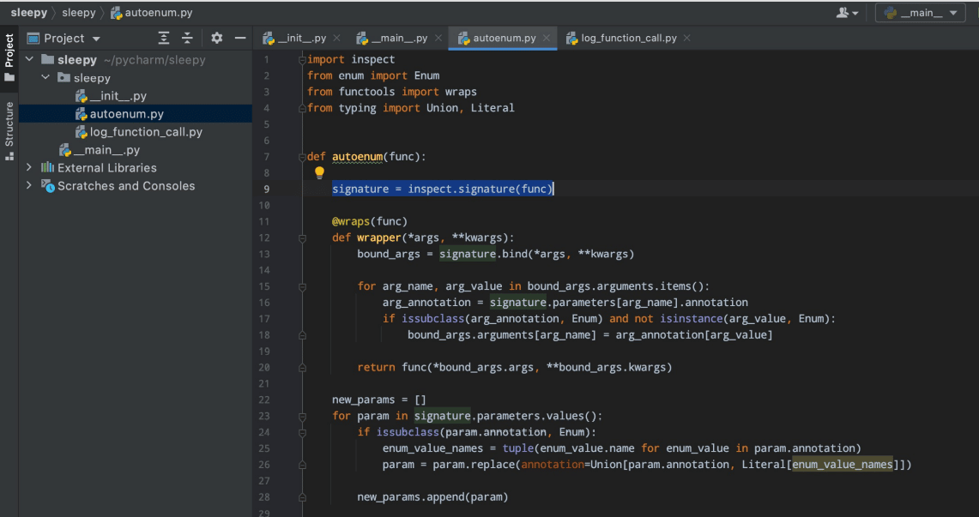This screenshot has height=517, width=979.
Task: Open the __main__ run configuration dropdown
Action: point(920,13)
